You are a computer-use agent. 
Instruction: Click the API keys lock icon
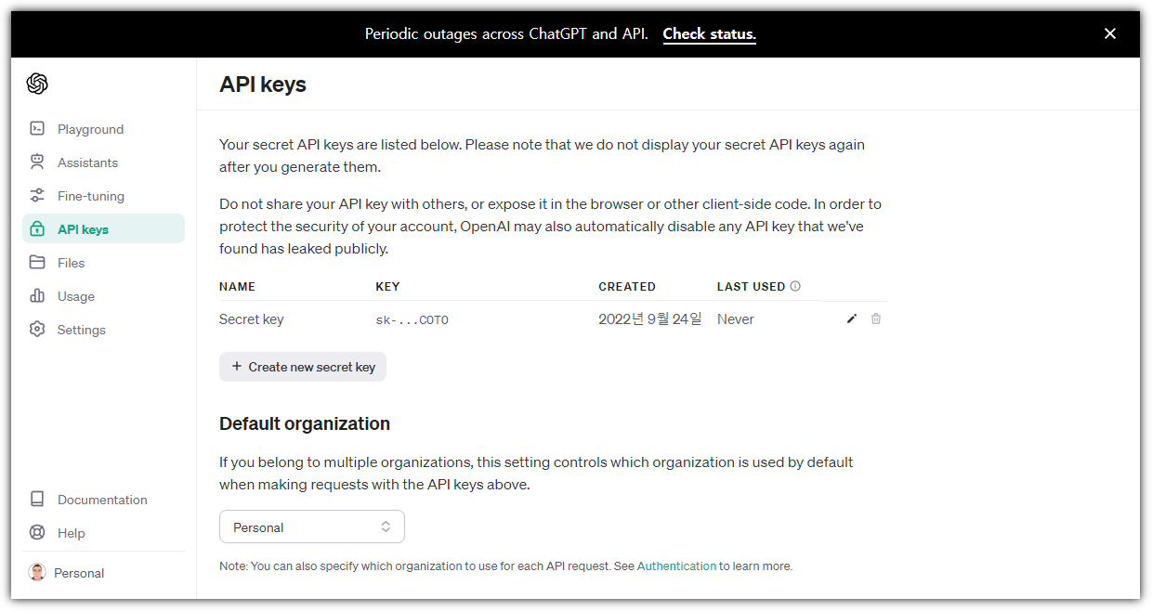[x=37, y=229]
